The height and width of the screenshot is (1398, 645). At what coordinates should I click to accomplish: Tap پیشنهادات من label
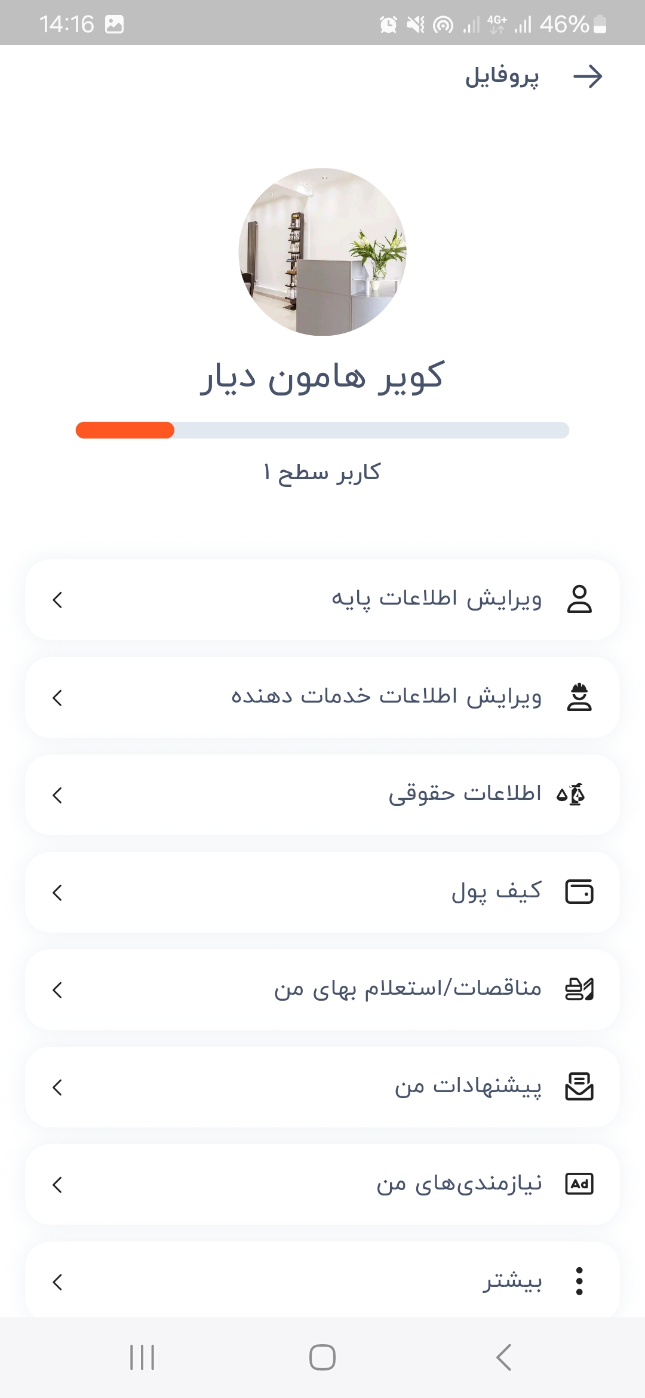point(468,1087)
